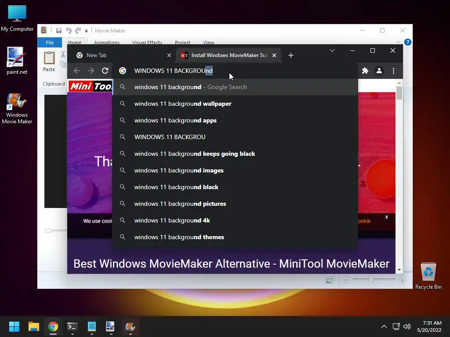450x337 pixels.
Task: Choose suggestion windows 11 background apps
Action: click(x=236, y=120)
